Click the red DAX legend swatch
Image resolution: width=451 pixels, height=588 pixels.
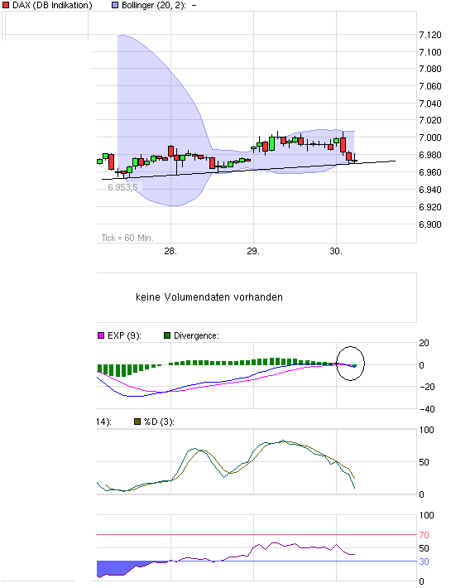point(6,5)
